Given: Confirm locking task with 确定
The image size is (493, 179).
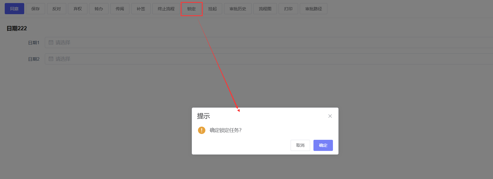Looking at the screenshot, I should [x=323, y=145].
